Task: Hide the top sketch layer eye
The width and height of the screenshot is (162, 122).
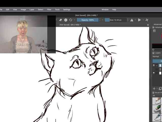Action: click(x=154, y=65)
